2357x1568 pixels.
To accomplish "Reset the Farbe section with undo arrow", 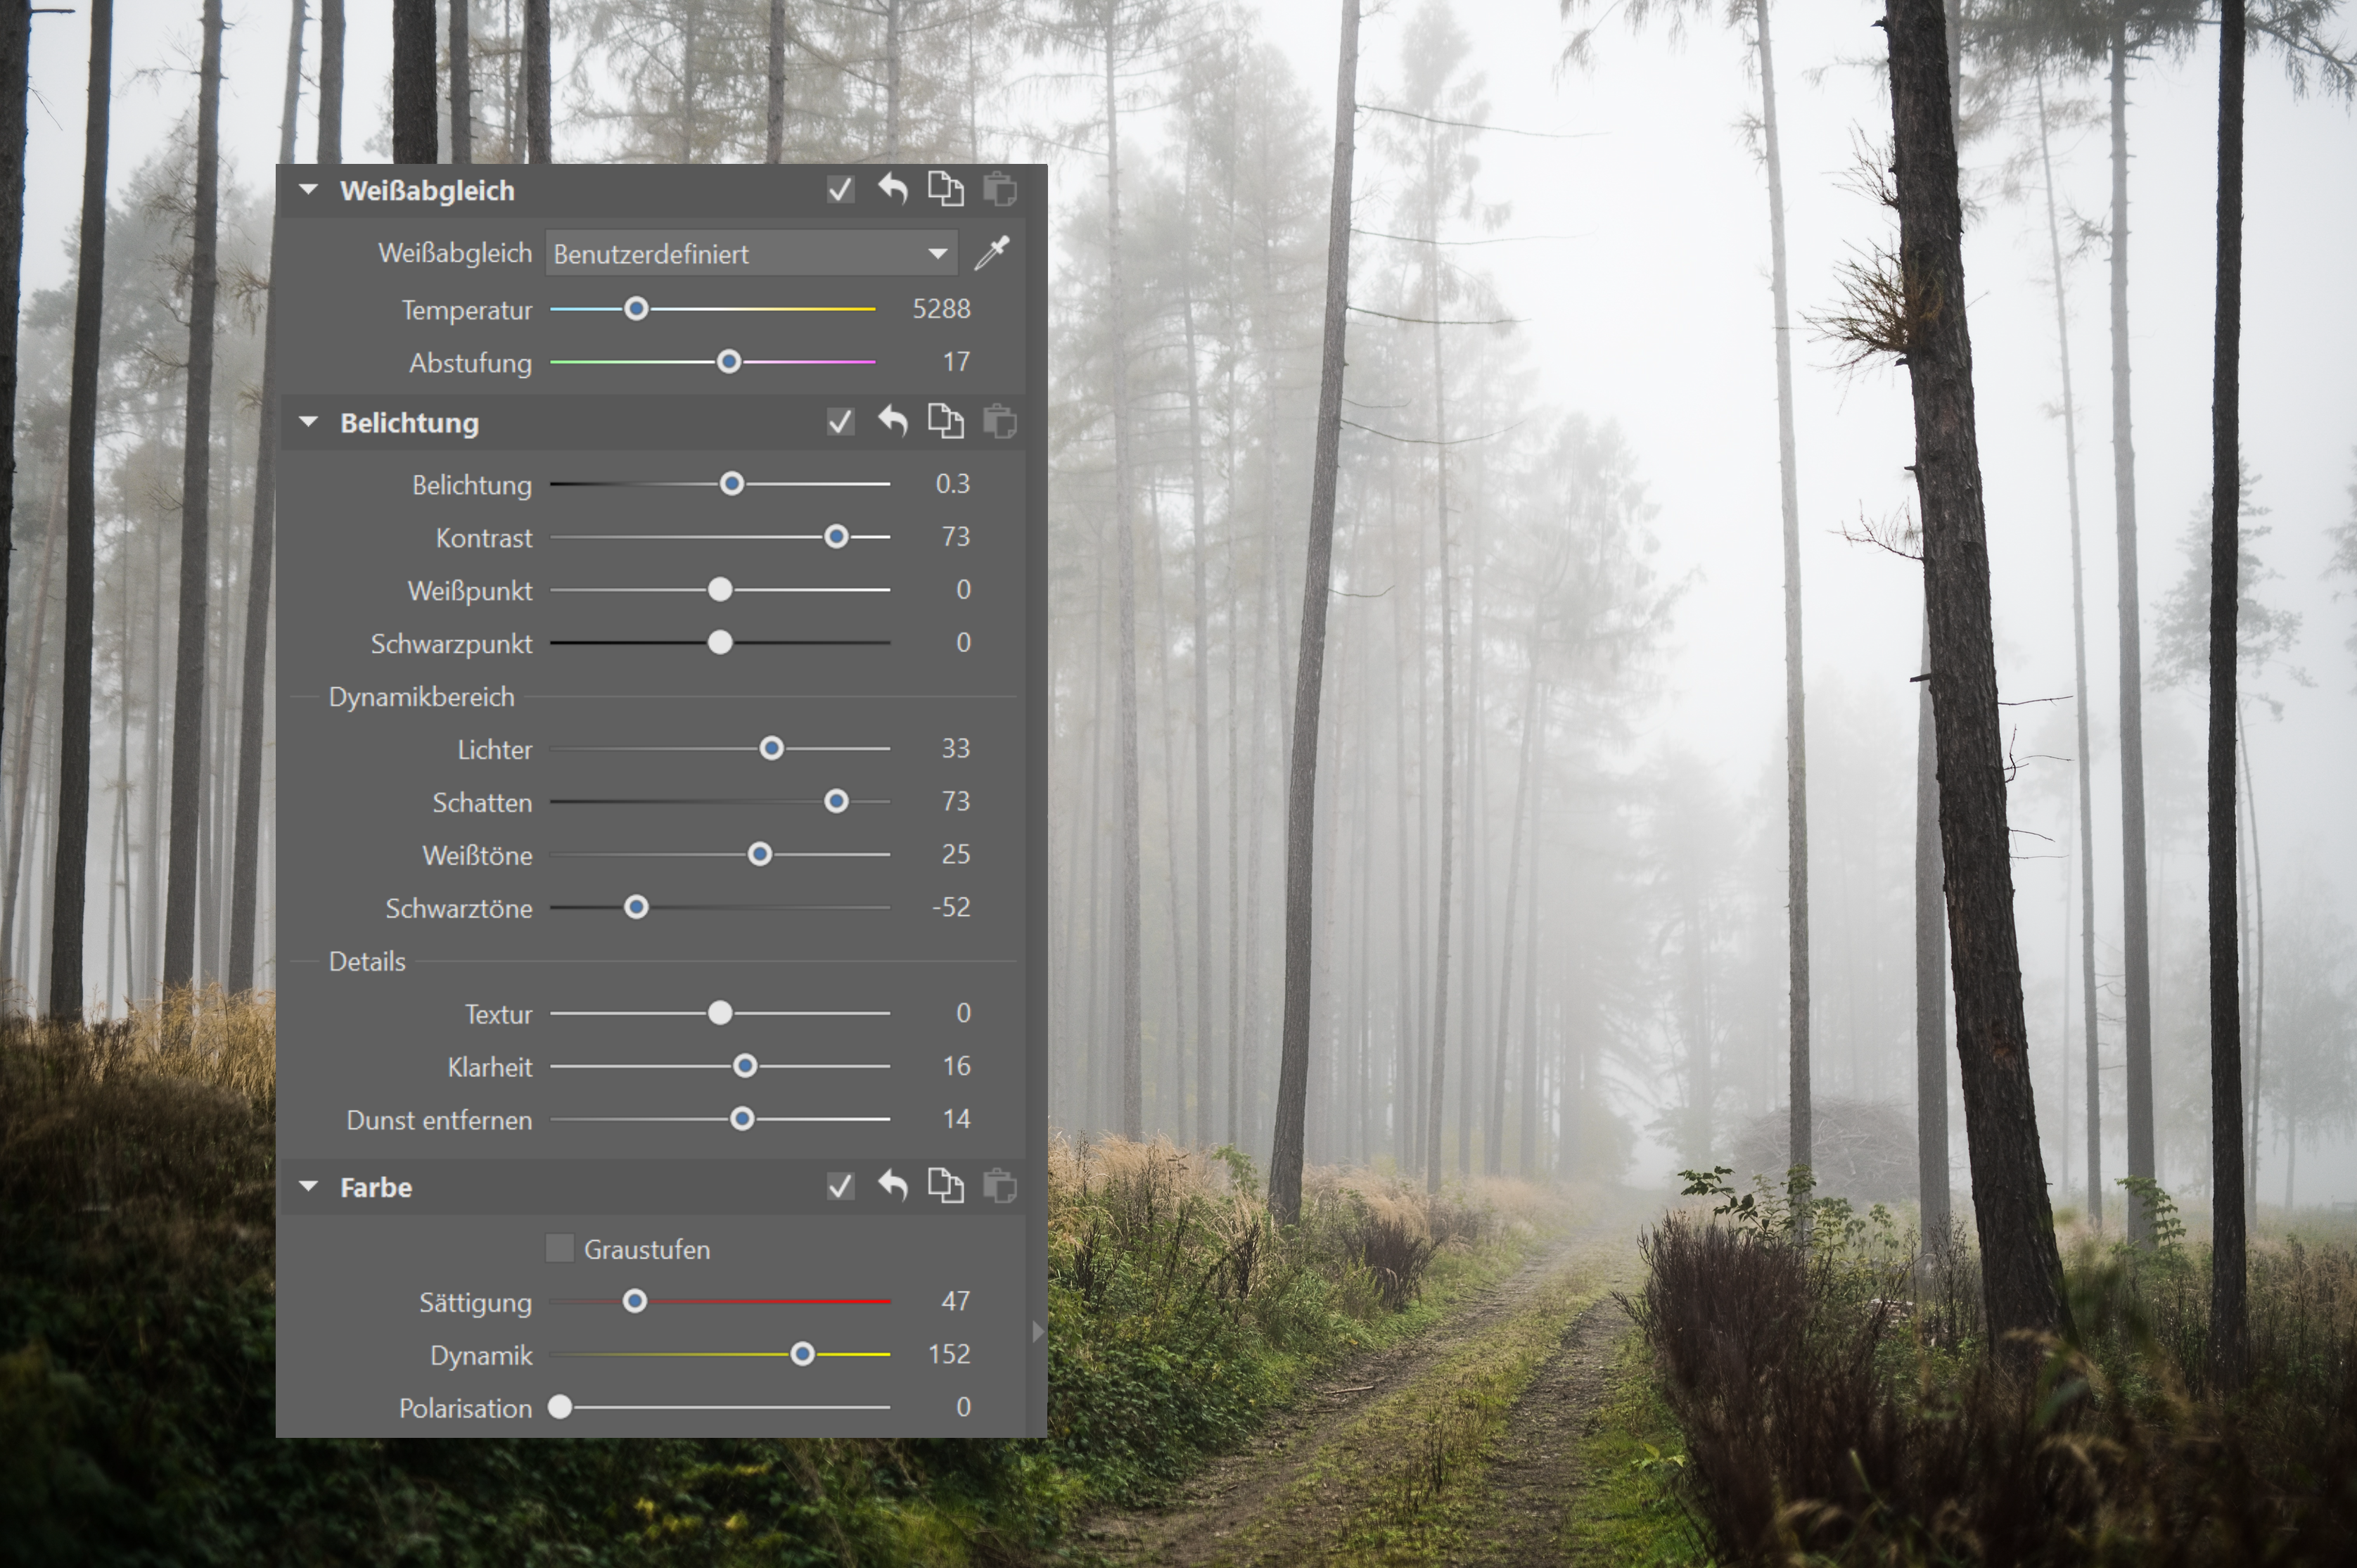I will pos(893,1186).
